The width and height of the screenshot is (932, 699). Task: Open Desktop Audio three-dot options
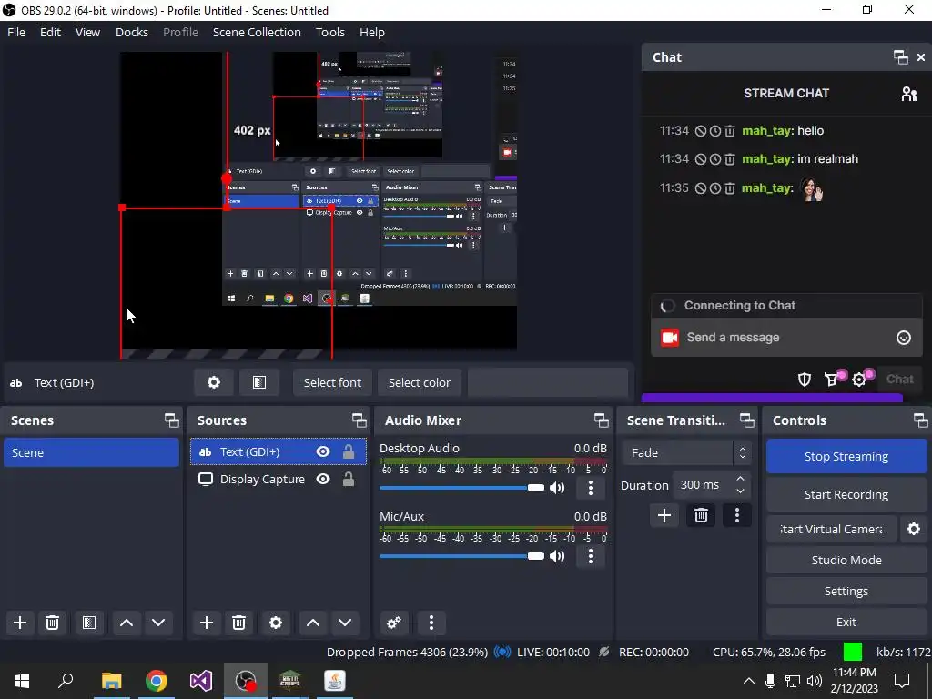[590, 488]
